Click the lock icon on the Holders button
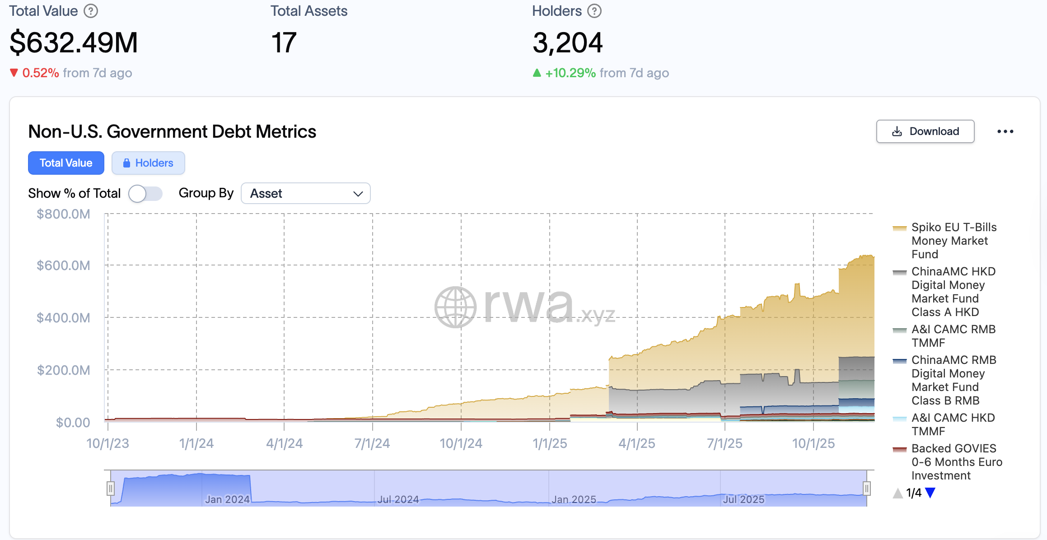 [x=126, y=163]
